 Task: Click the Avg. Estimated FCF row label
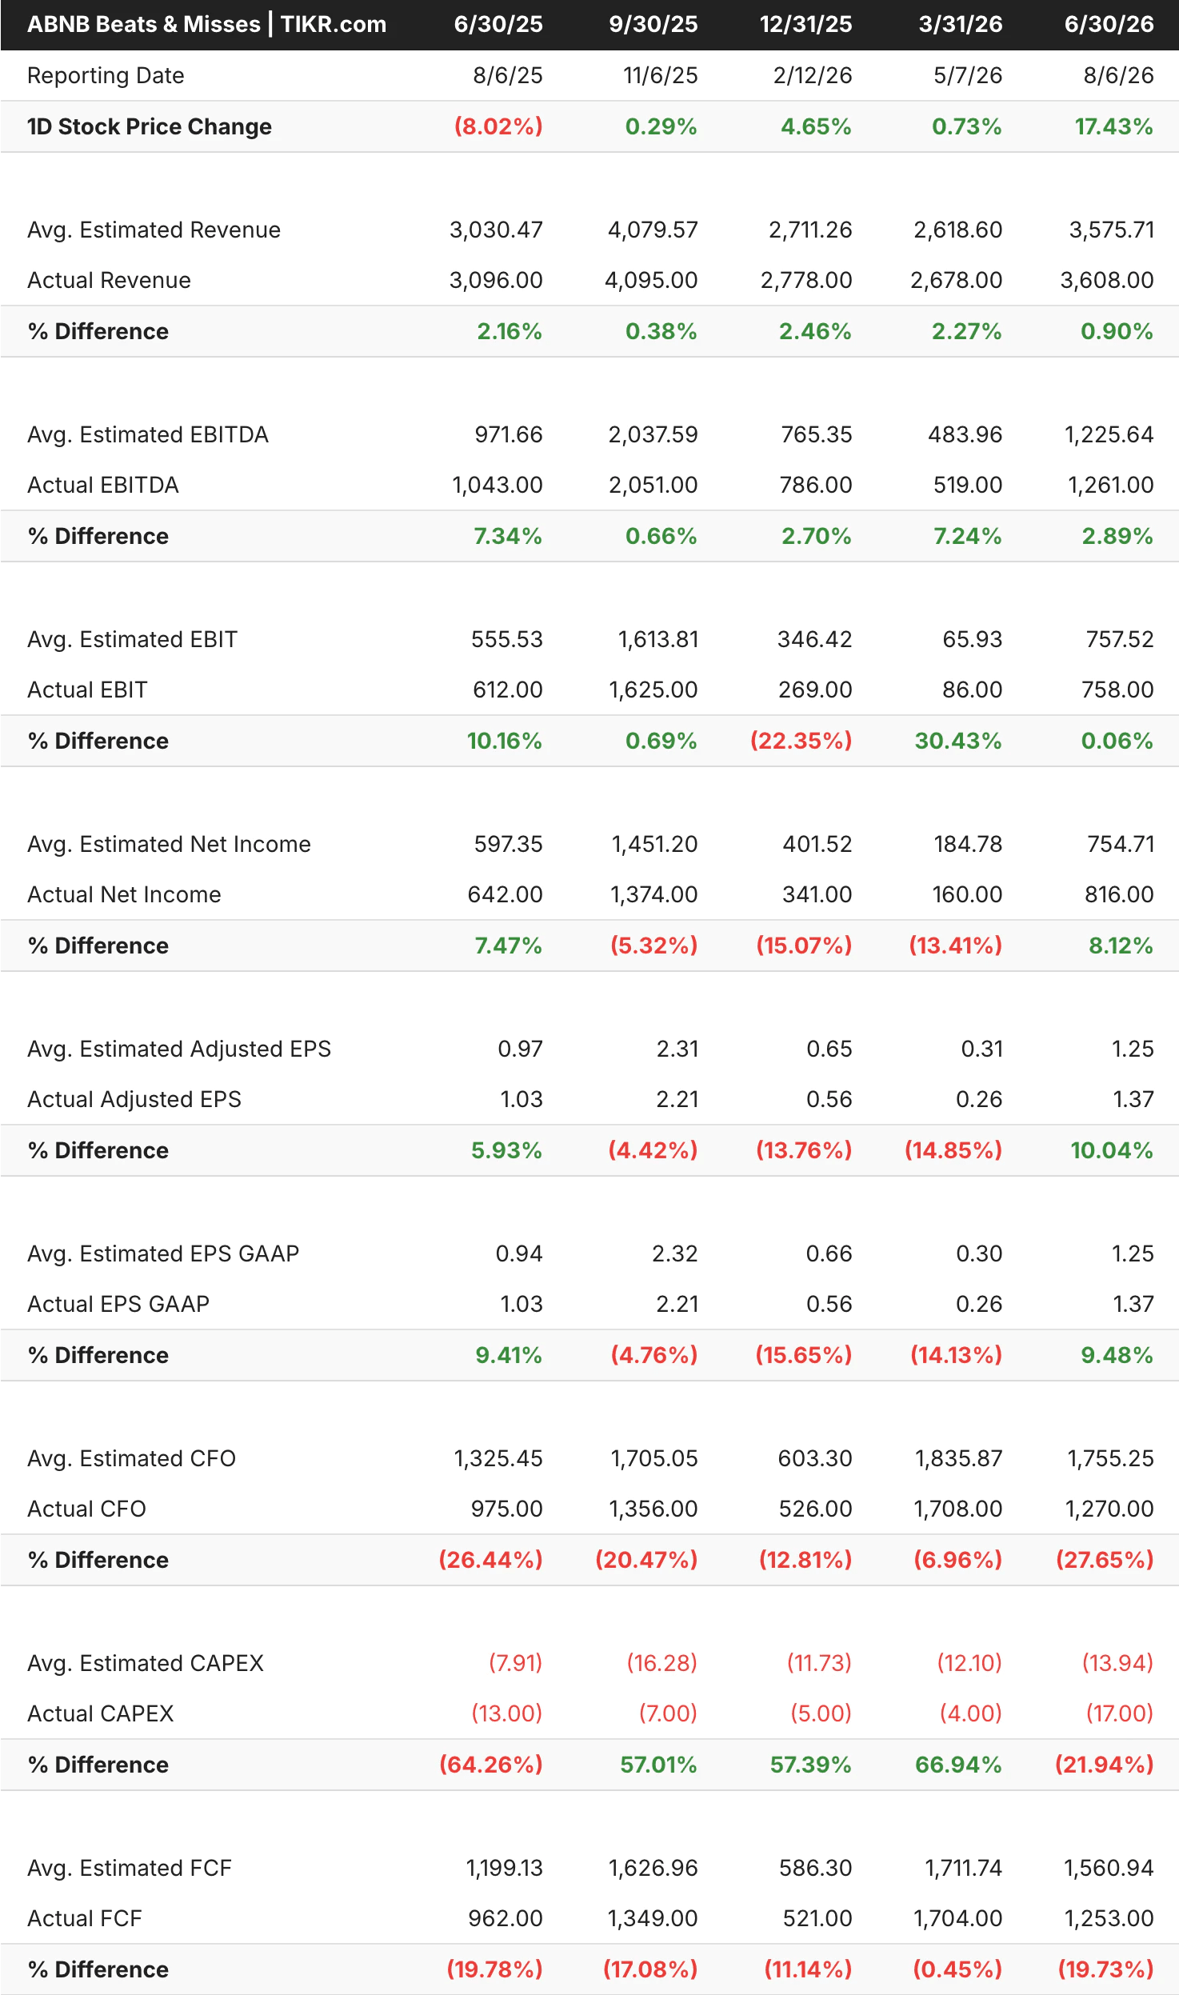(130, 1868)
